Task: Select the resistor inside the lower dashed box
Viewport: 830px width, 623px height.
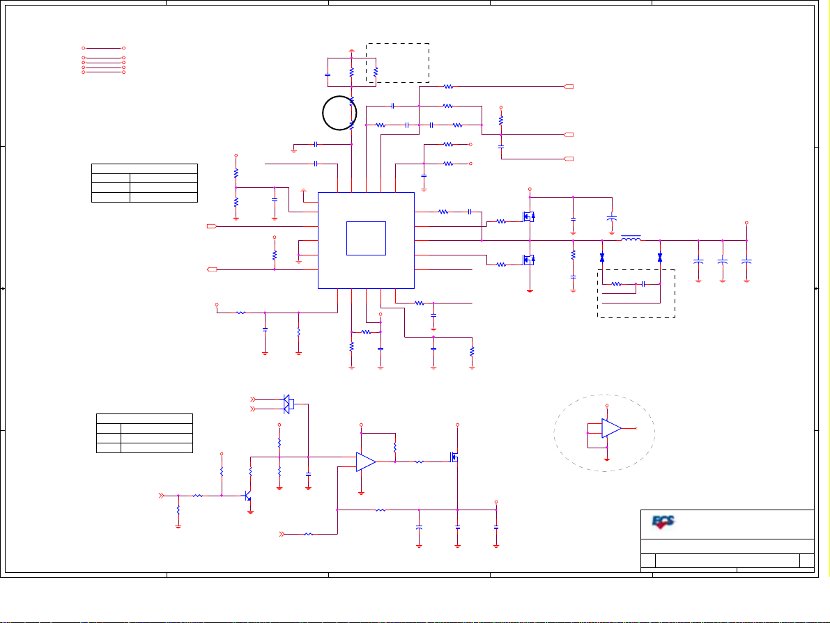Action: (616, 284)
